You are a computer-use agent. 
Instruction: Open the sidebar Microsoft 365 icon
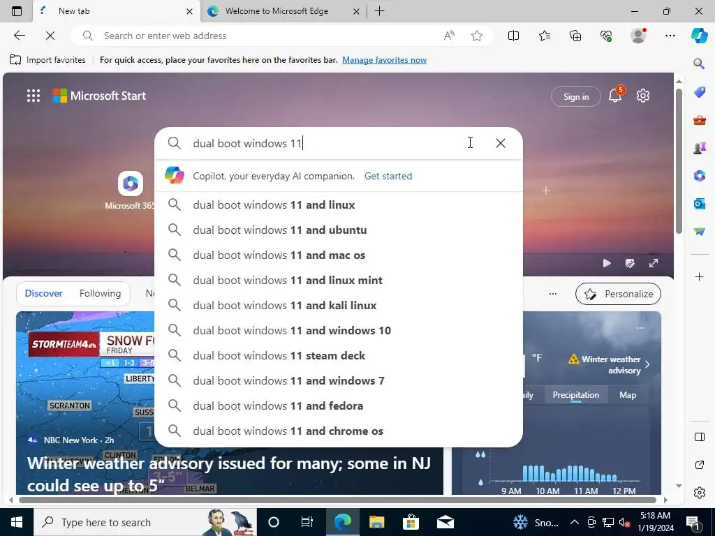coord(699,176)
